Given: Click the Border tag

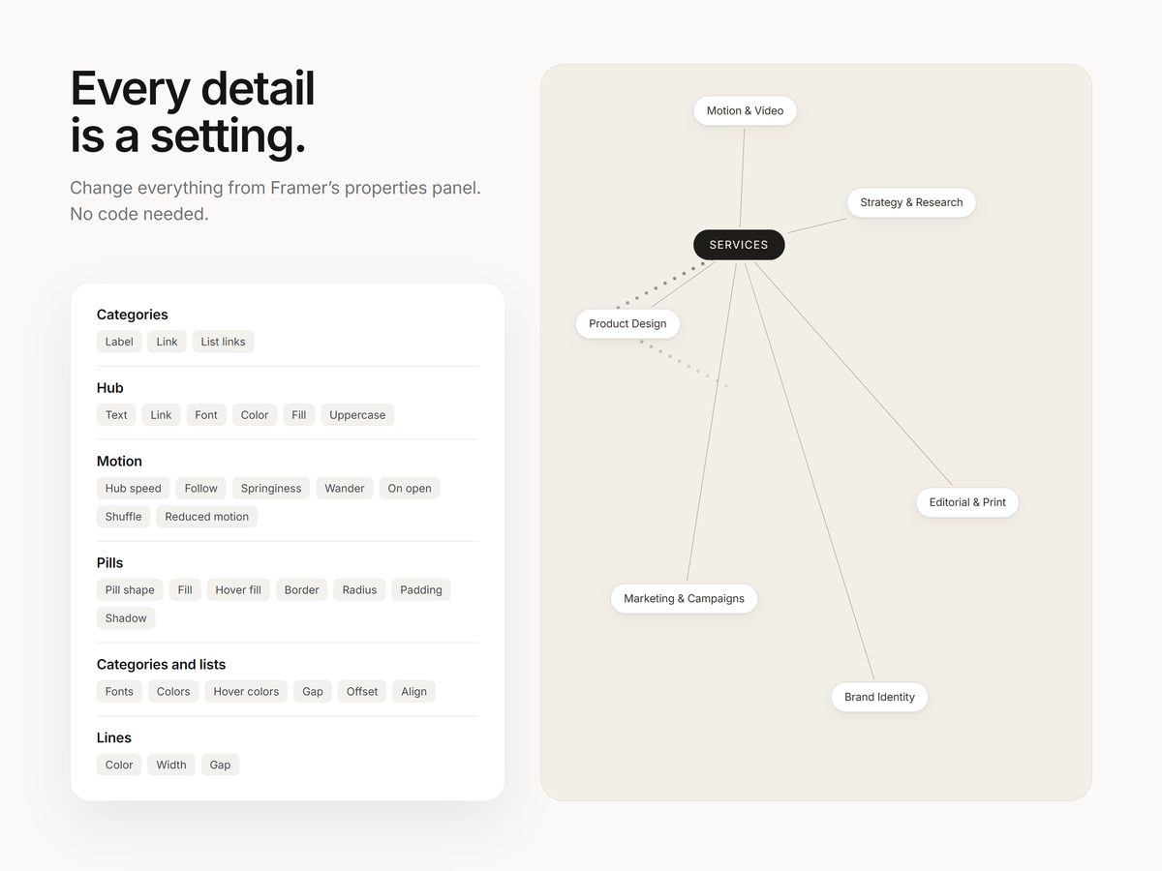Looking at the screenshot, I should (302, 590).
